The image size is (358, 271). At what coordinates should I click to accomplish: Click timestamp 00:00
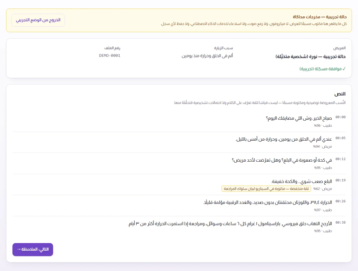click(340, 117)
